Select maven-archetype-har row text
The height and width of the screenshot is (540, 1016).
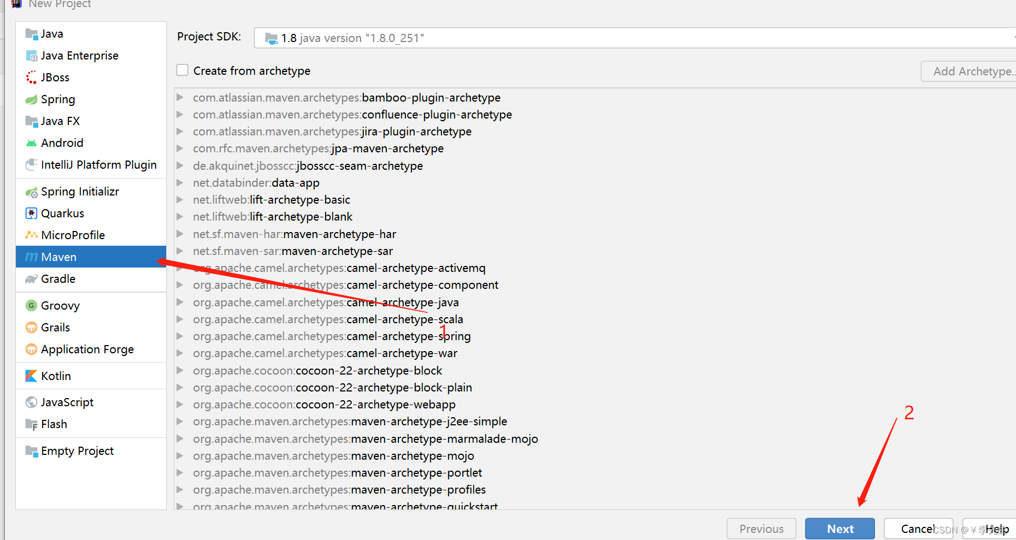click(295, 234)
